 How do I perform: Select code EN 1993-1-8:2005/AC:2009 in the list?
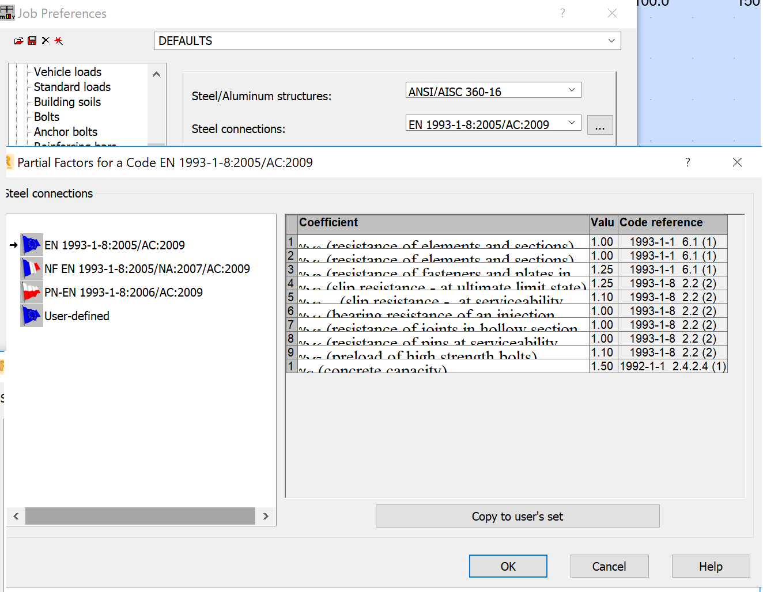(x=115, y=245)
